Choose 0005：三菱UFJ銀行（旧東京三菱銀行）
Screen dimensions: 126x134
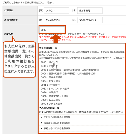tap(70, 70)
